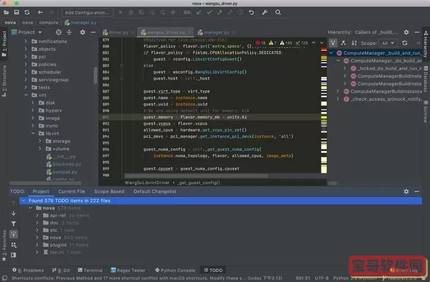Toggle TODO preview pane icon
This screenshot has height=282, width=430.
14,255
